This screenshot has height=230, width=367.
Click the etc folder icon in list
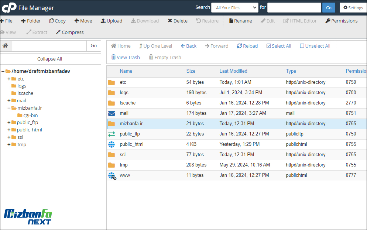tap(112, 82)
